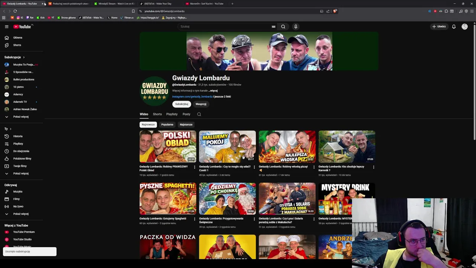Click the Główna home icon in sidebar
The height and width of the screenshot is (268, 476).
(x=6, y=38)
